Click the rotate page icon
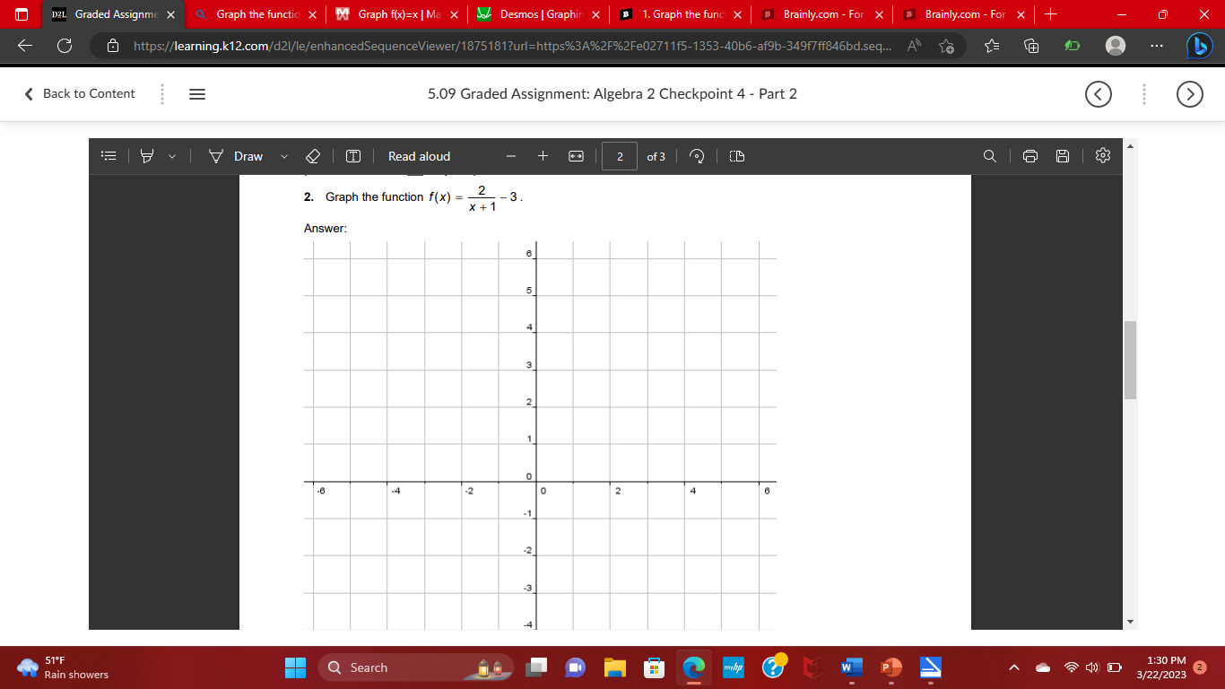1225x689 pixels. point(697,156)
